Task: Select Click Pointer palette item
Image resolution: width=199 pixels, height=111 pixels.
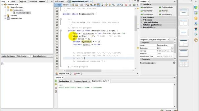Action: (x=146, y=11)
